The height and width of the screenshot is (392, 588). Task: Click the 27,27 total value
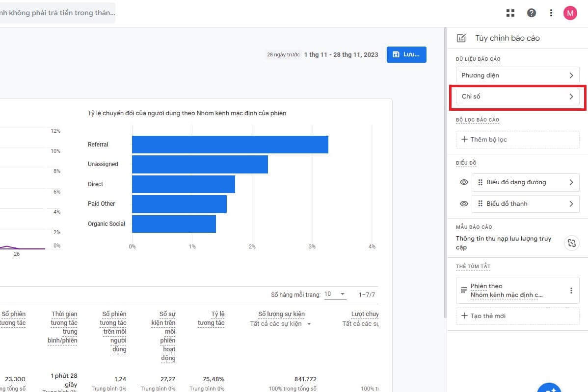tap(168, 379)
